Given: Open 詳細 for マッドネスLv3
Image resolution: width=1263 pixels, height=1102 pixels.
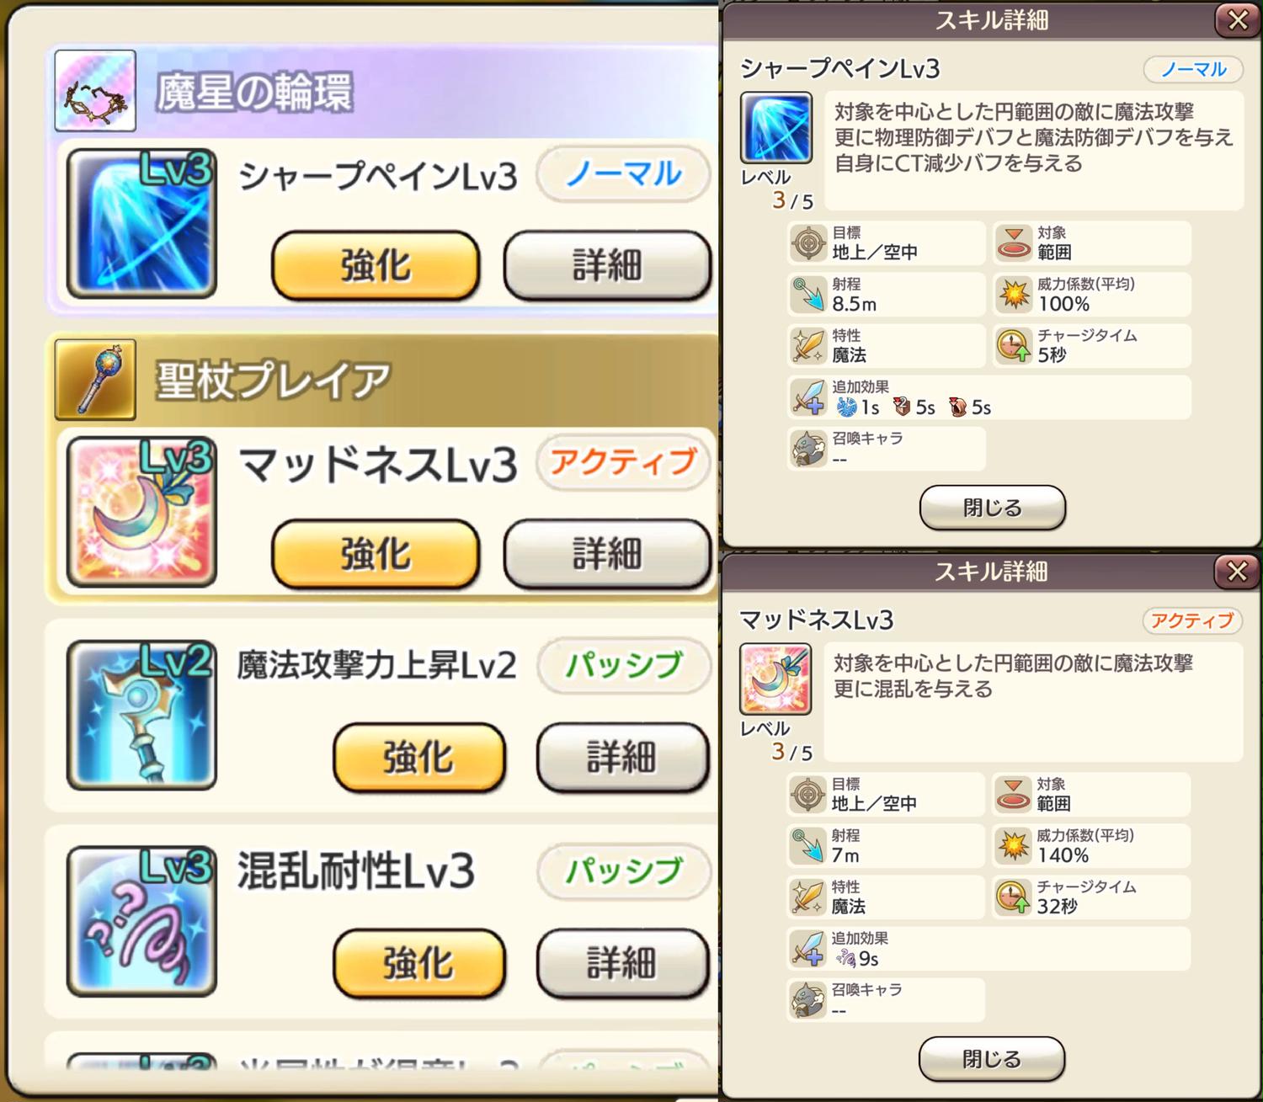Looking at the screenshot, I should click(x=607, y=554).
